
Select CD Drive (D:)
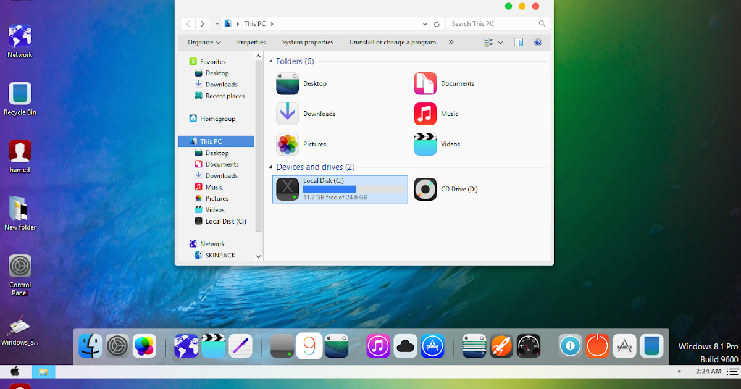coord(446,189)
